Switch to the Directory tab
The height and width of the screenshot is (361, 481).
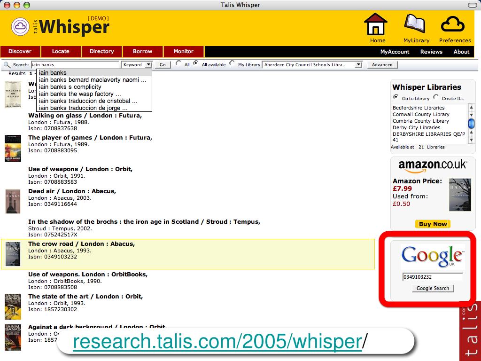102,52
